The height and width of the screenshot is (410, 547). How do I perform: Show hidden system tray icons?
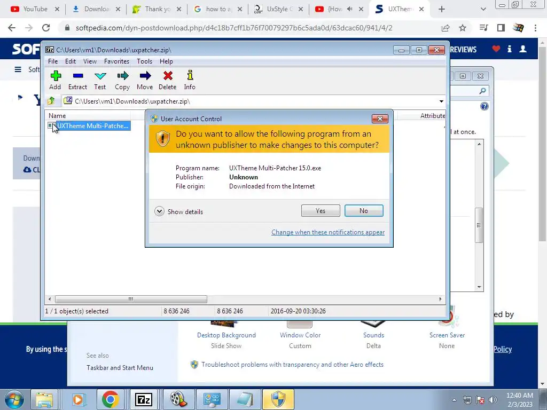pyautogui.click(x=454, y=400)
